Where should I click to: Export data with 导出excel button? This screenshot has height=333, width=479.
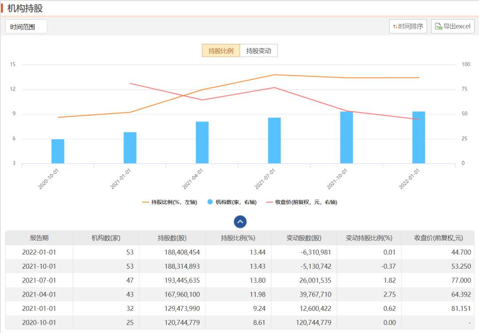click(452, 27)
